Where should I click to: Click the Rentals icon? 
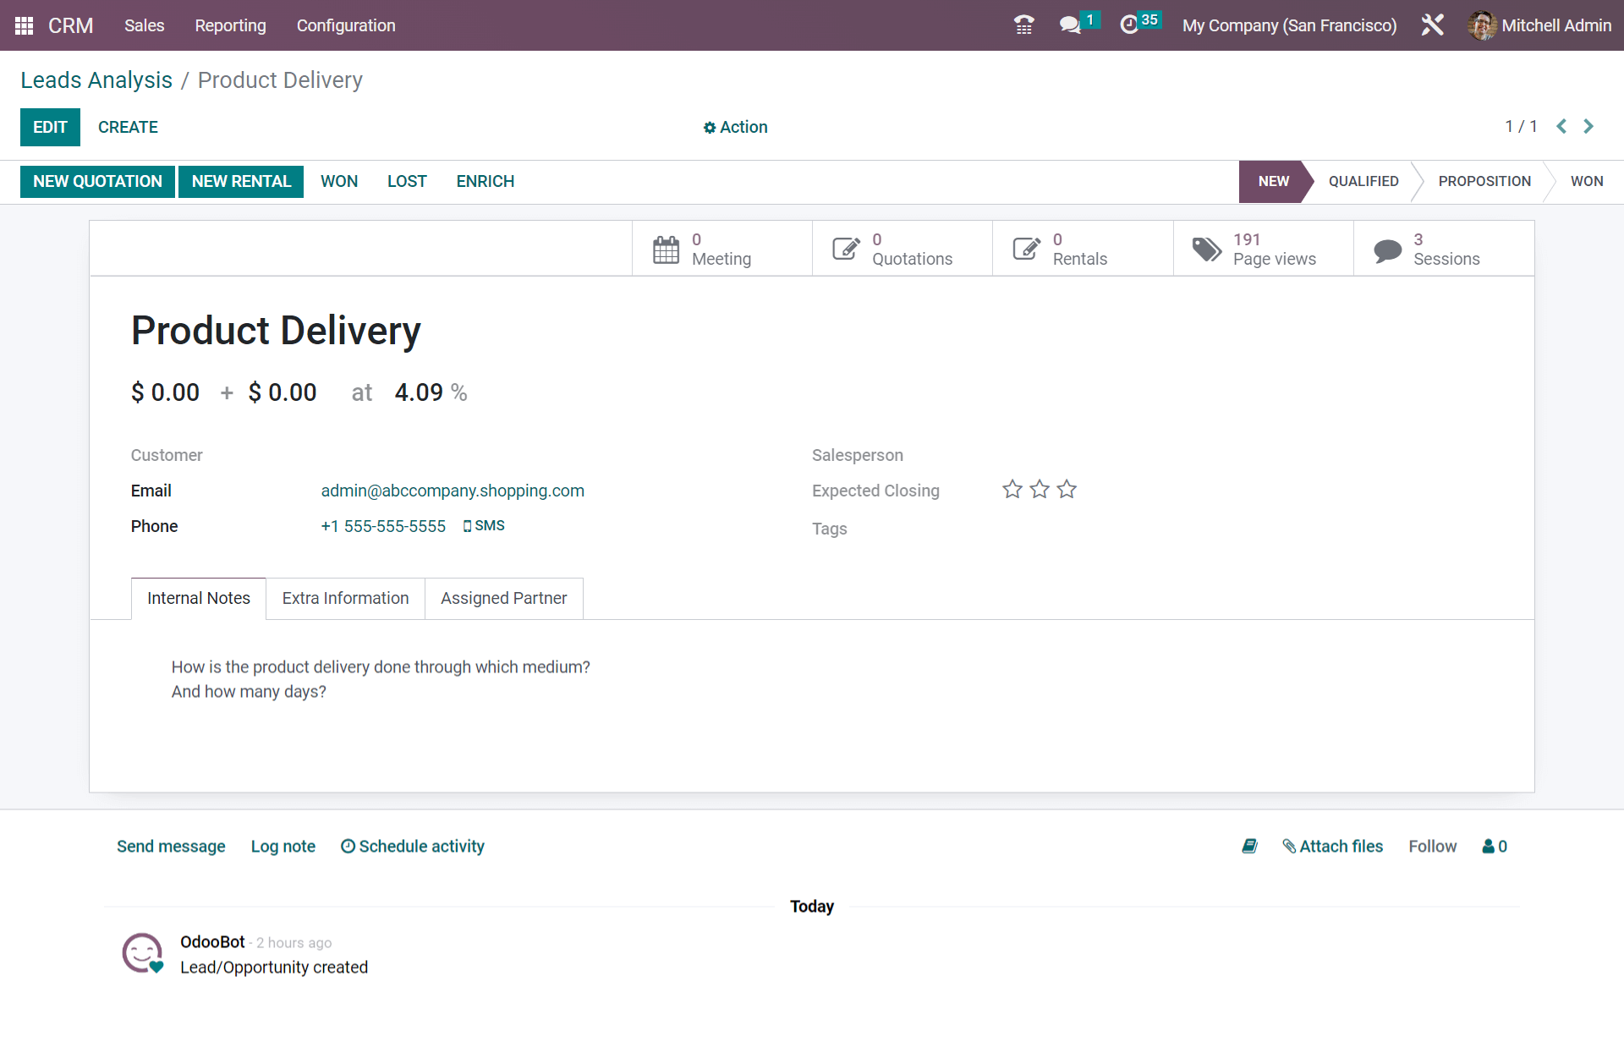tap(1026, 247)
